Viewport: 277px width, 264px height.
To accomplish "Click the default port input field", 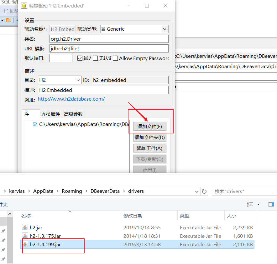I will (x=61, y=58).
